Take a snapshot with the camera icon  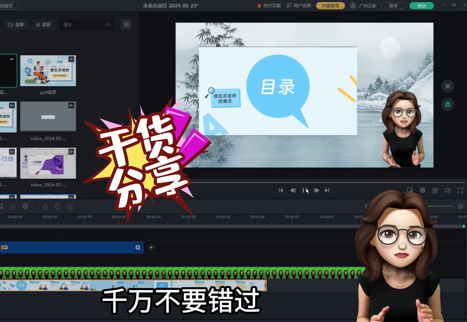[435, 190]
